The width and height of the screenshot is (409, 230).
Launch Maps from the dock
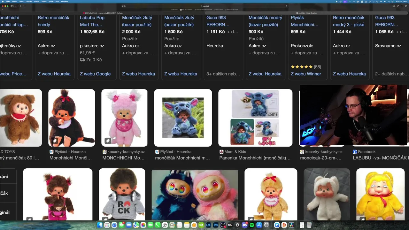pos(136,225)
